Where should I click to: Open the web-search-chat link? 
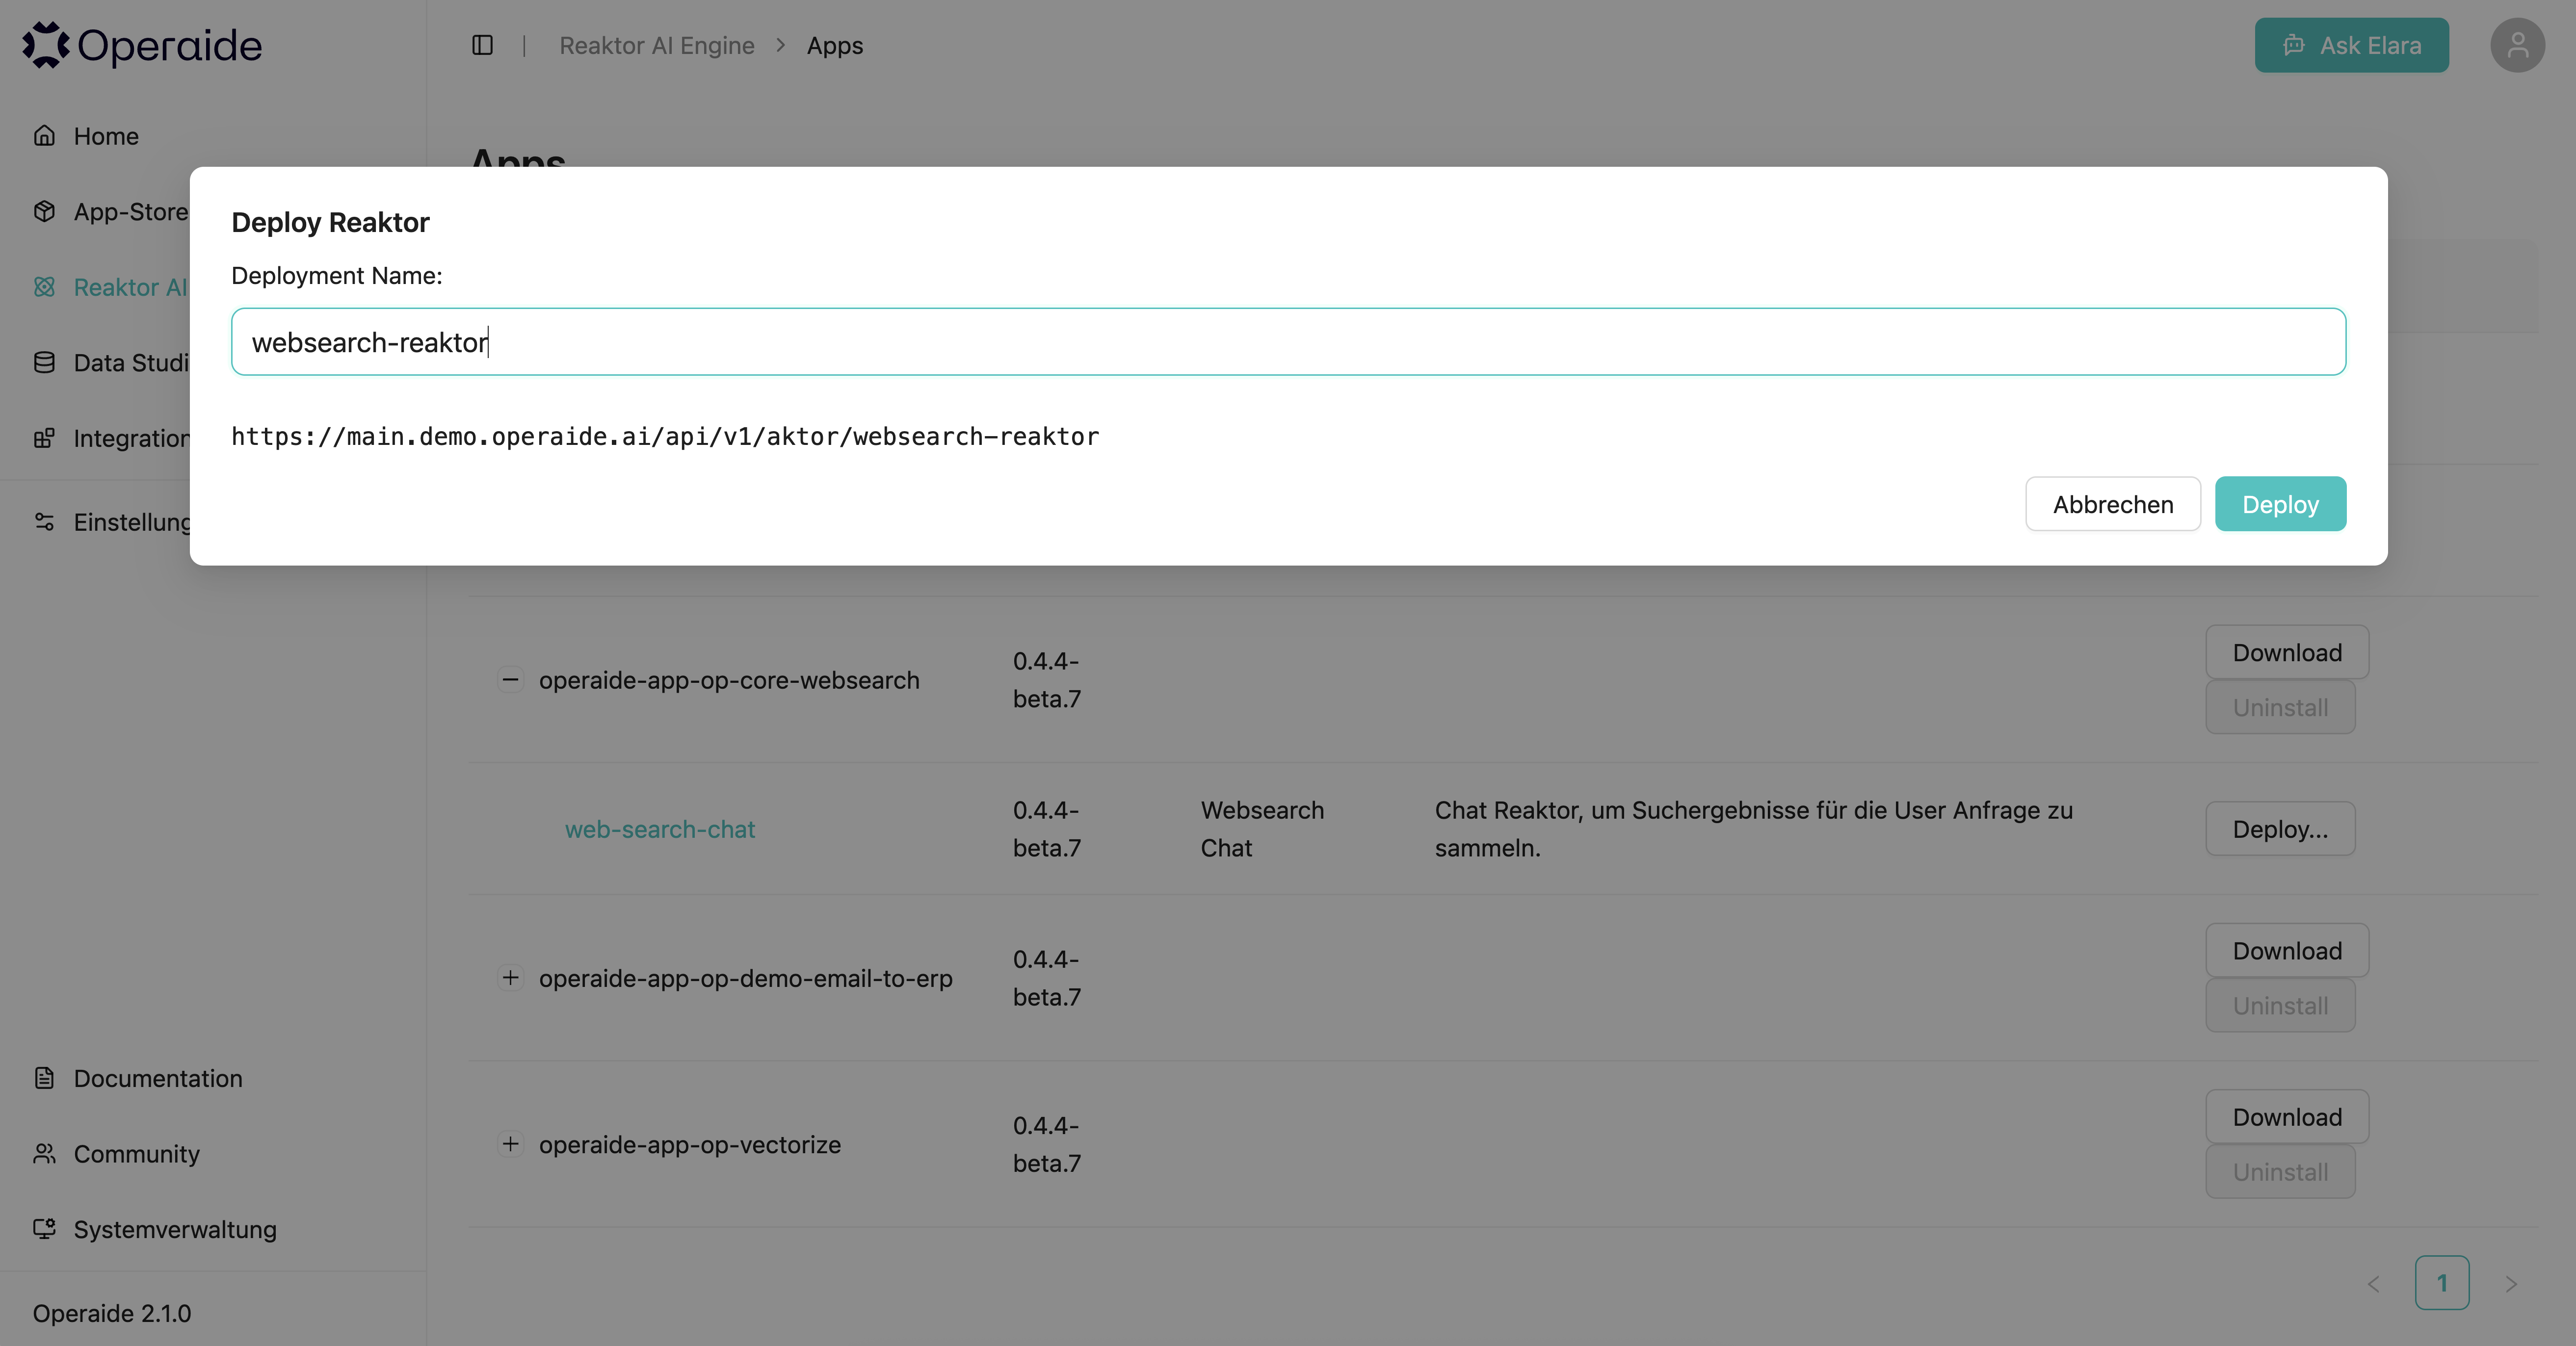tap(660, 829)
